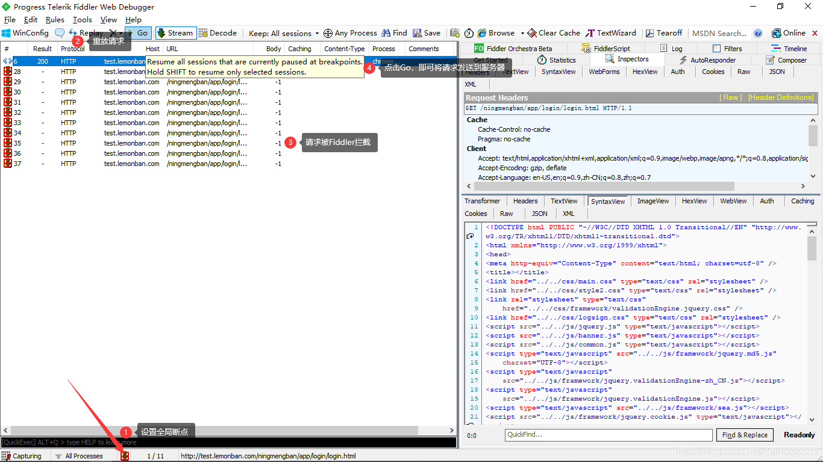Open the blue help question icon

click(x=758, y=33)
